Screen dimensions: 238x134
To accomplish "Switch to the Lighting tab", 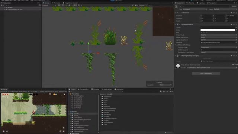I will point(201,3).
